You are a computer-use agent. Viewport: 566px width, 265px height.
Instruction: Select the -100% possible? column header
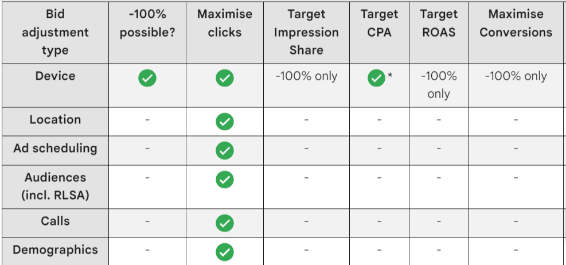147,33
